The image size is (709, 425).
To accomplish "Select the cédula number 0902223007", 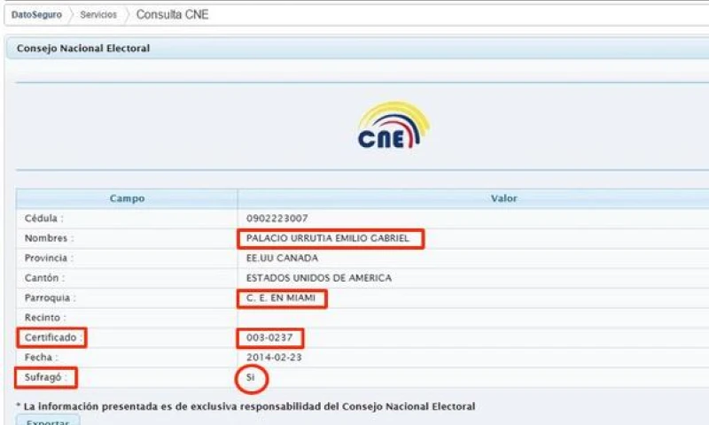I will pos(277,218).
